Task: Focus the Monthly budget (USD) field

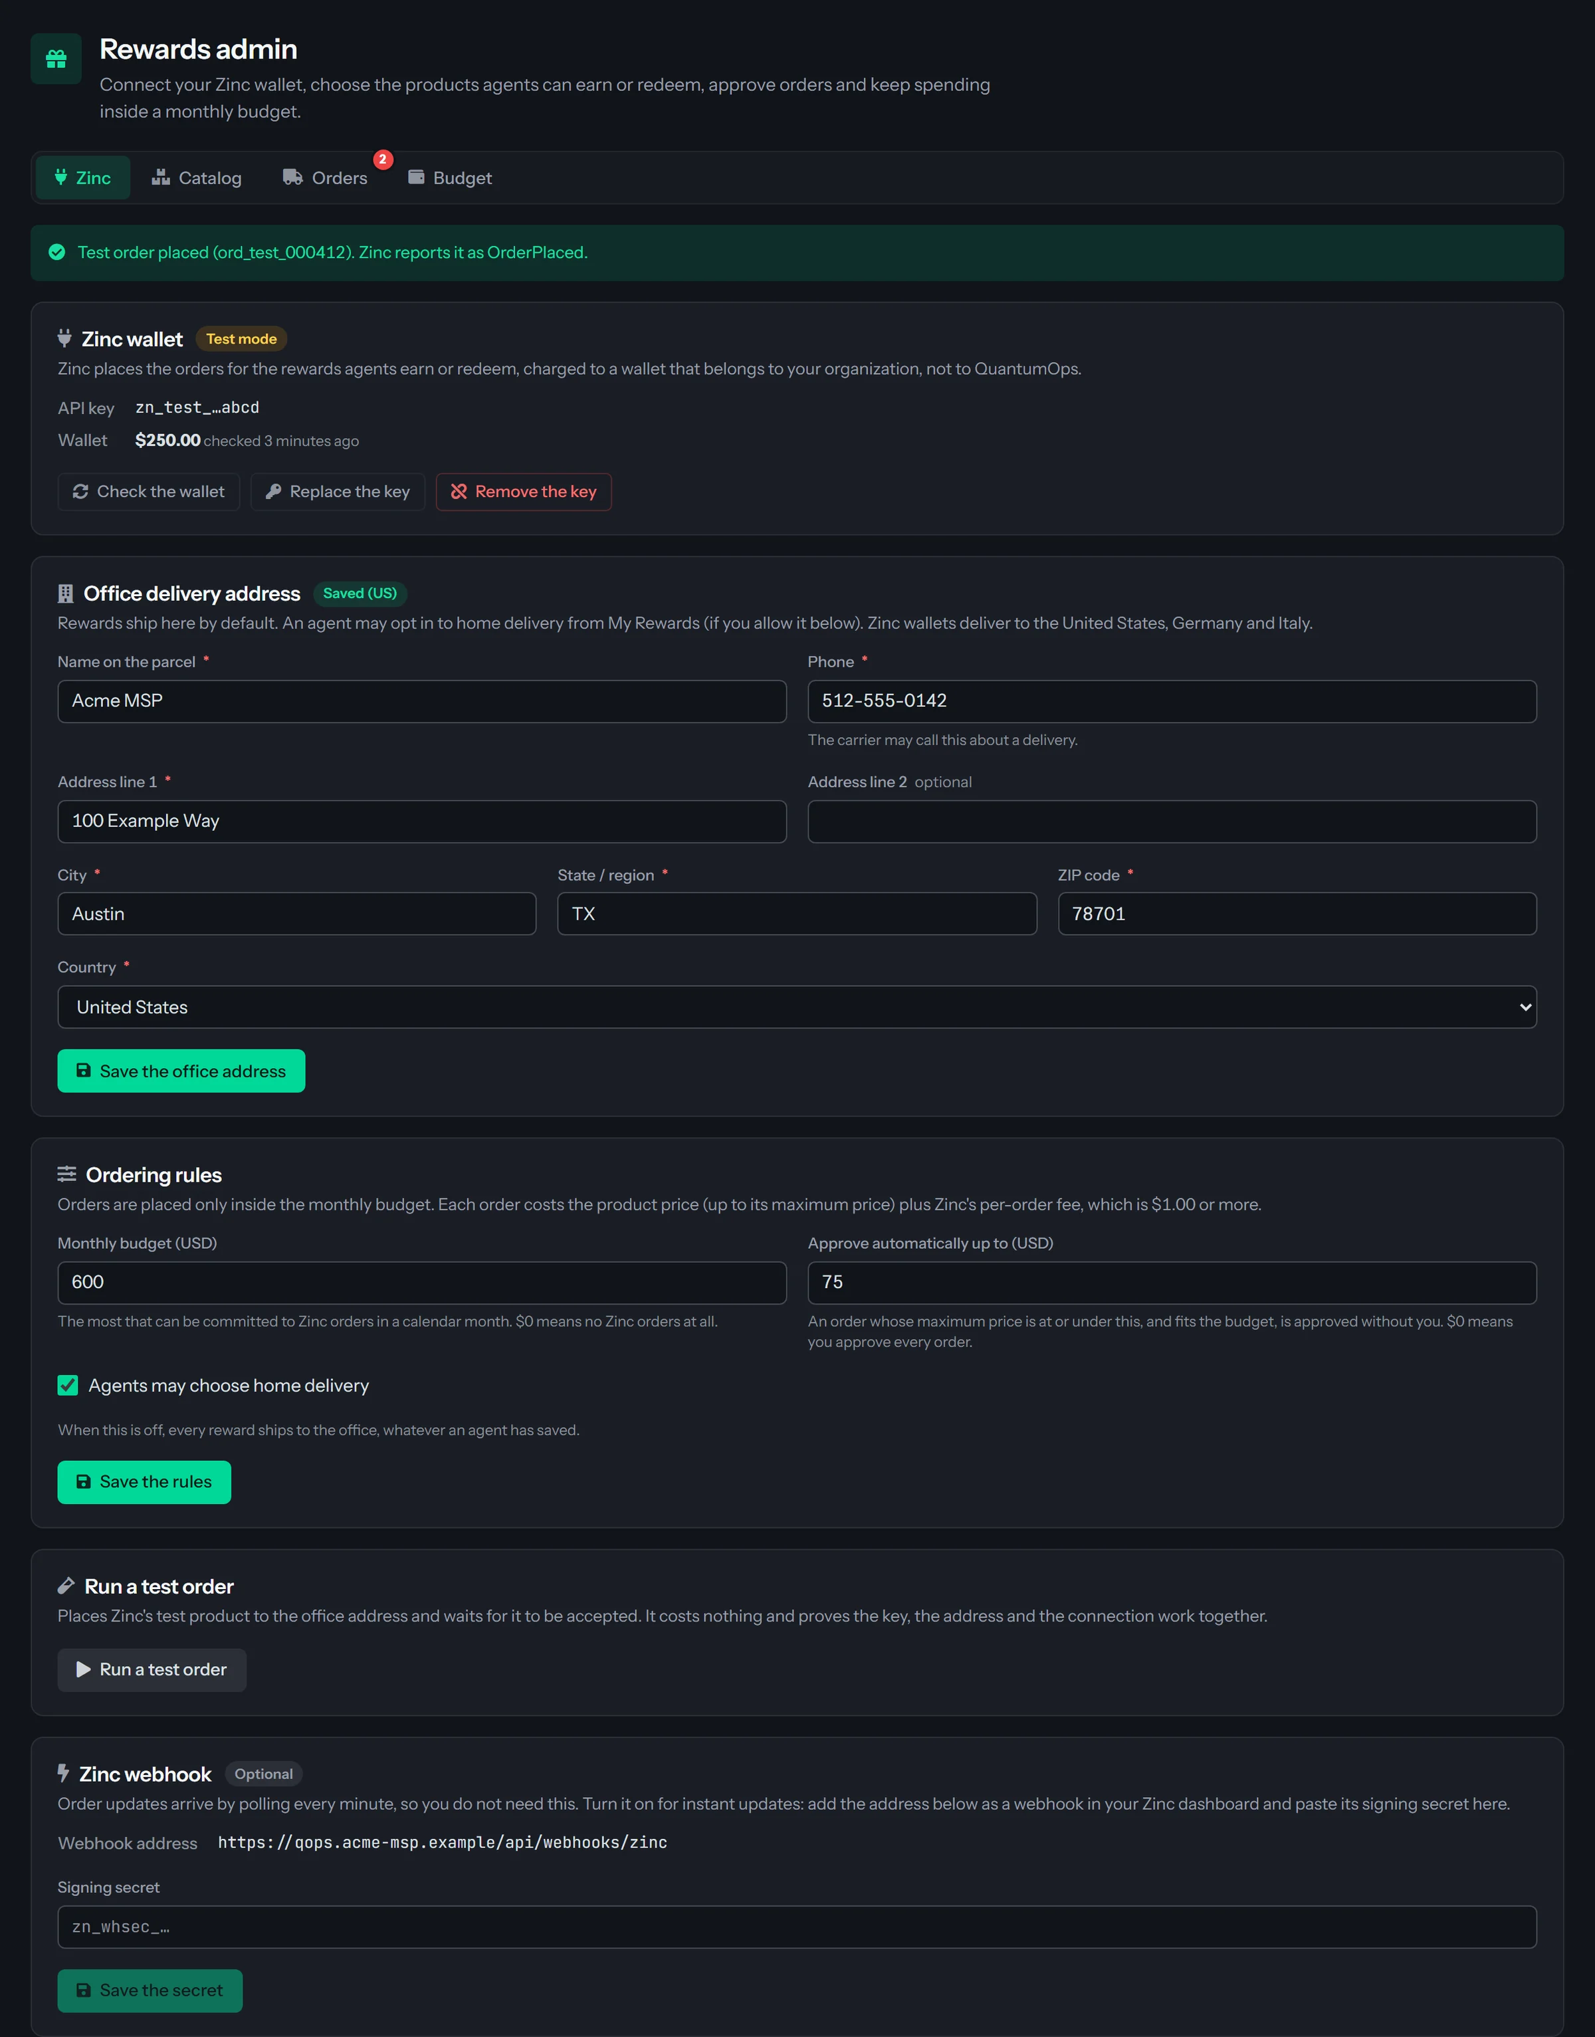Action: (x=422, y=1283)
